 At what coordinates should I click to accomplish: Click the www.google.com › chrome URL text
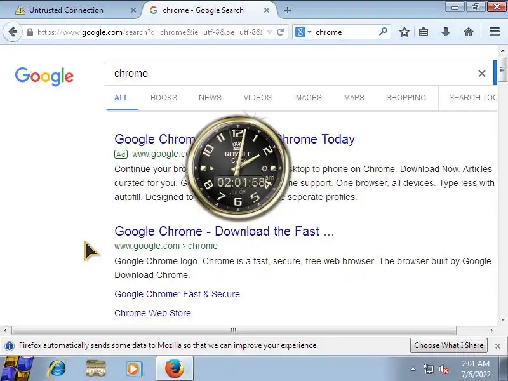pos(166,246)
